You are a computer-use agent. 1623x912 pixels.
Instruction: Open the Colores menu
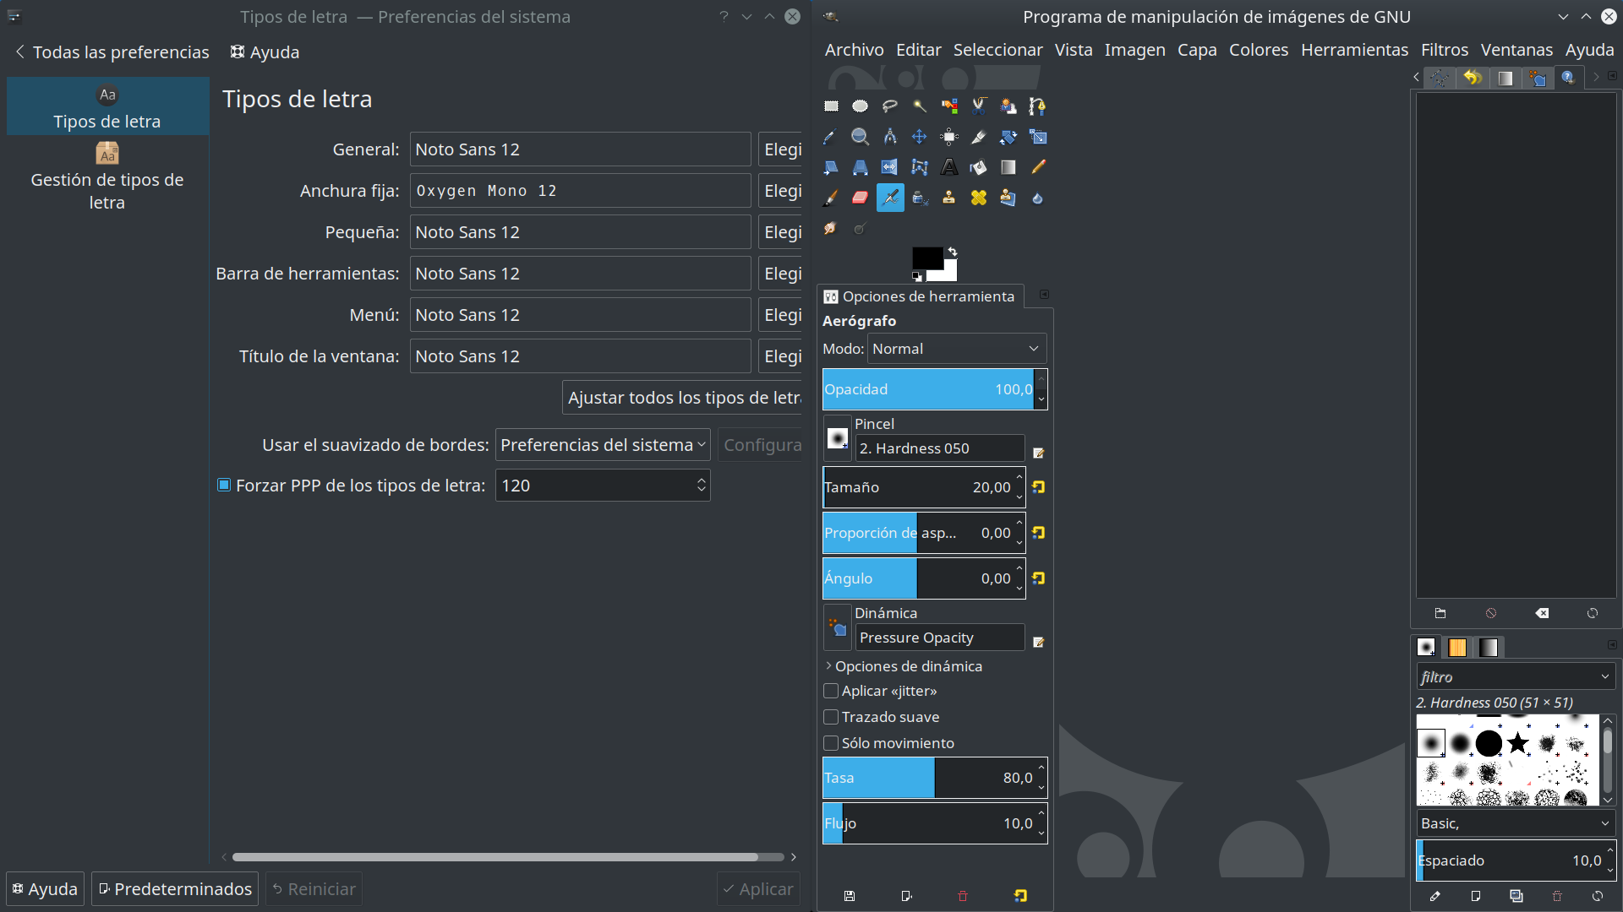pos(1258,50)
